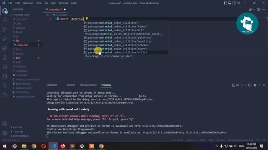The width and height of the screenshot is (268, 150).
Task: Choose material_color_utilities/scheme/ suggestion
Action: [x=126, y=45]
